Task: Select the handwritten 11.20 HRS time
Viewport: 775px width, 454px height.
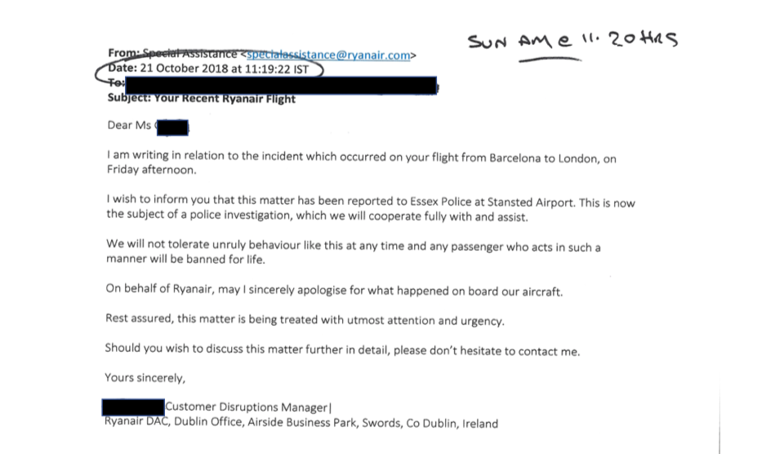Action: coord(630,39)
